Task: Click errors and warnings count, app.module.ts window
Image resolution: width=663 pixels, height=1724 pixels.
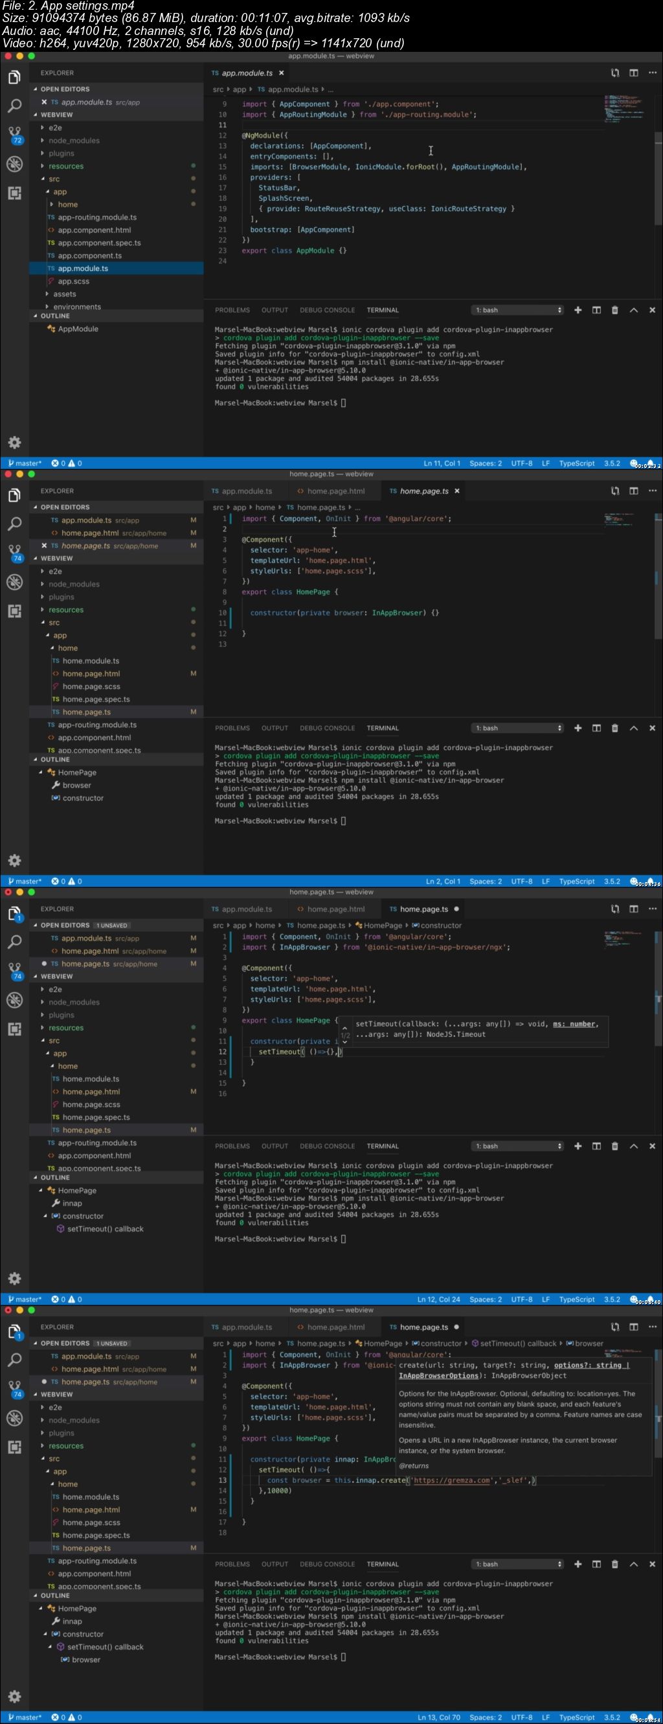Action: (67, 463)
